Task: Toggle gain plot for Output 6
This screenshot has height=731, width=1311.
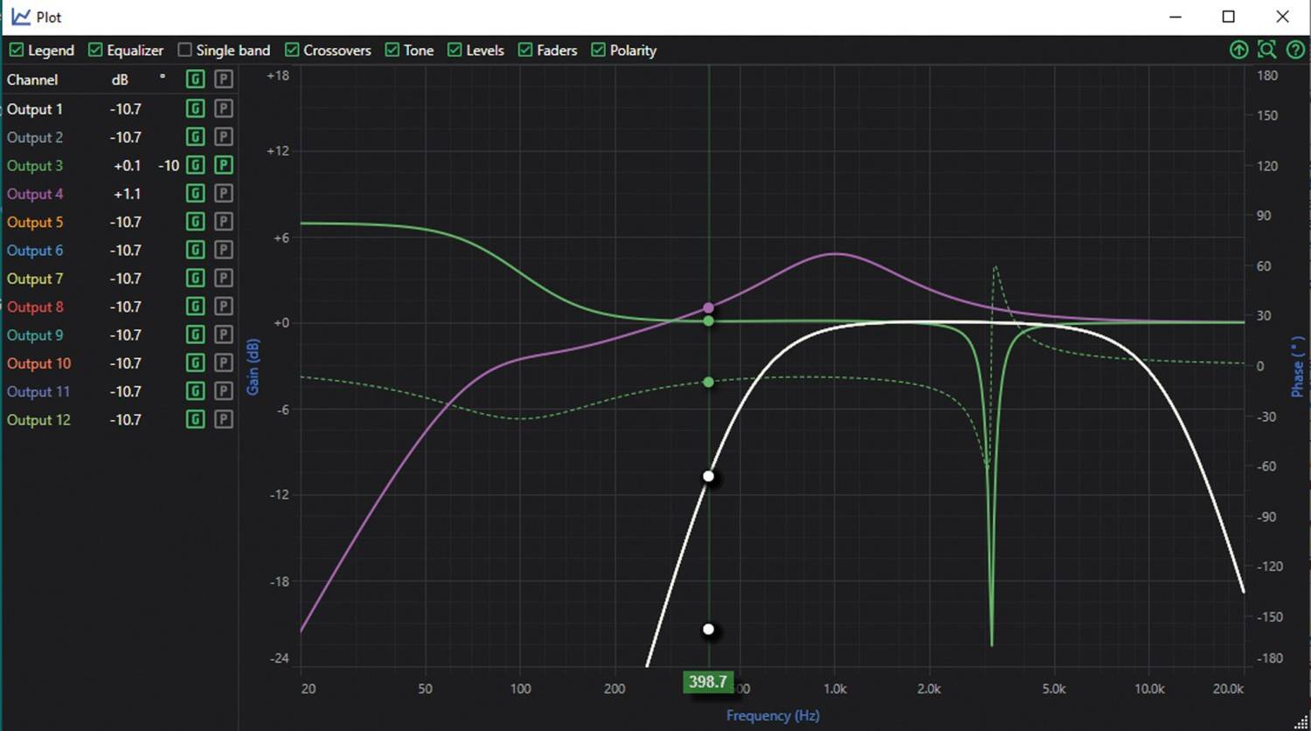Action: [196, 250]
